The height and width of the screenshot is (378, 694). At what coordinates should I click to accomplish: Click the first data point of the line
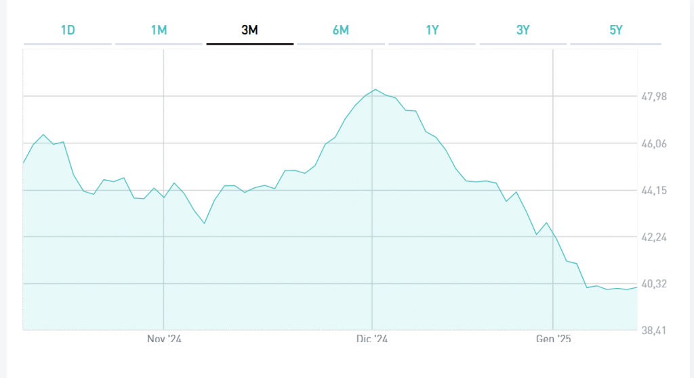pos(24,163)
